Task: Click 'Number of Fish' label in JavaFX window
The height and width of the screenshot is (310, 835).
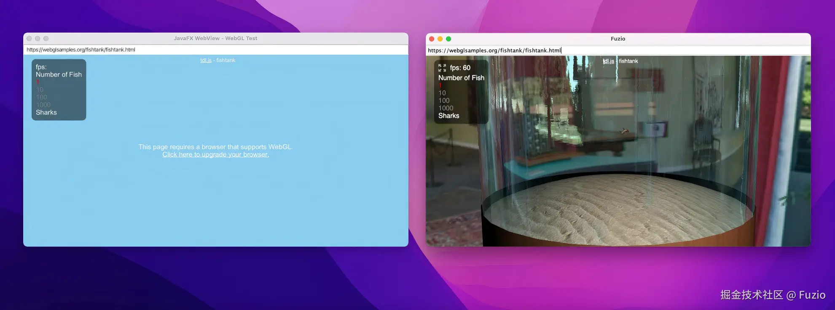Action: pos(59,74)
